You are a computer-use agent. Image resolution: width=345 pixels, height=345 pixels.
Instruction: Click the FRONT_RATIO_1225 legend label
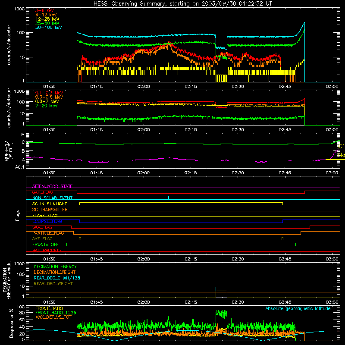56,313
